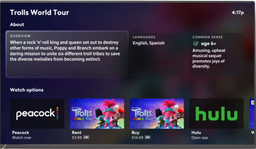Click the HD badge beside $3.99
Screen dimensions: 256x149
pyautogui.click(x=86, y=138)
